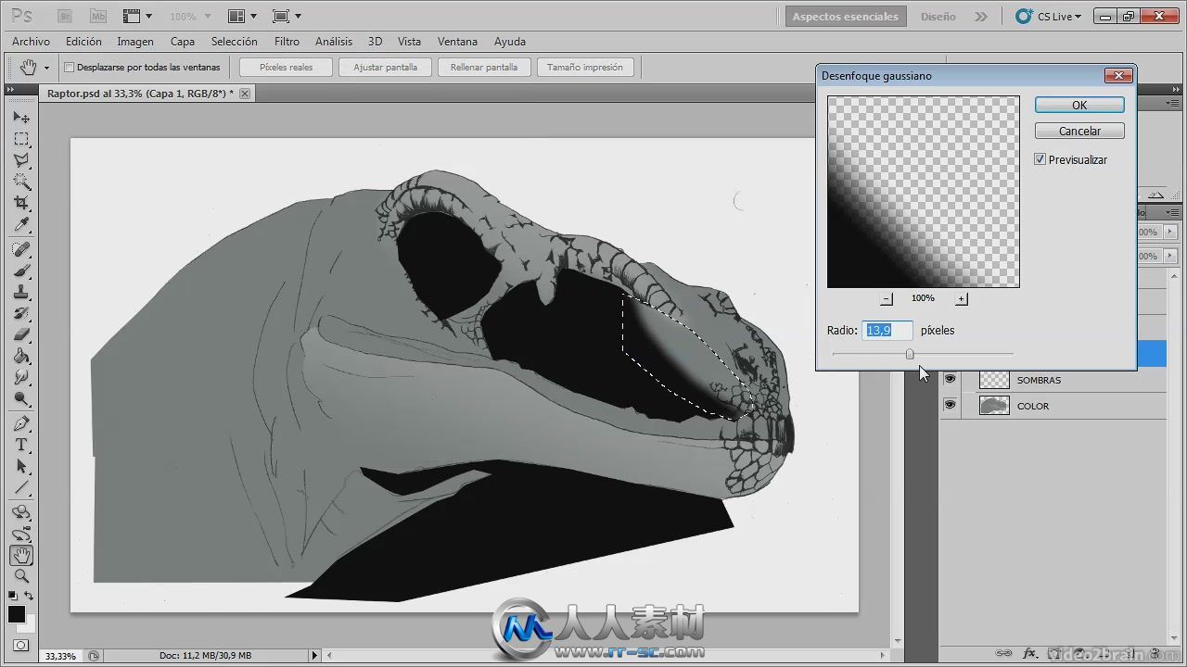Select the Line shape tool
Screen dimensions: 1187x667
(21, 488)
